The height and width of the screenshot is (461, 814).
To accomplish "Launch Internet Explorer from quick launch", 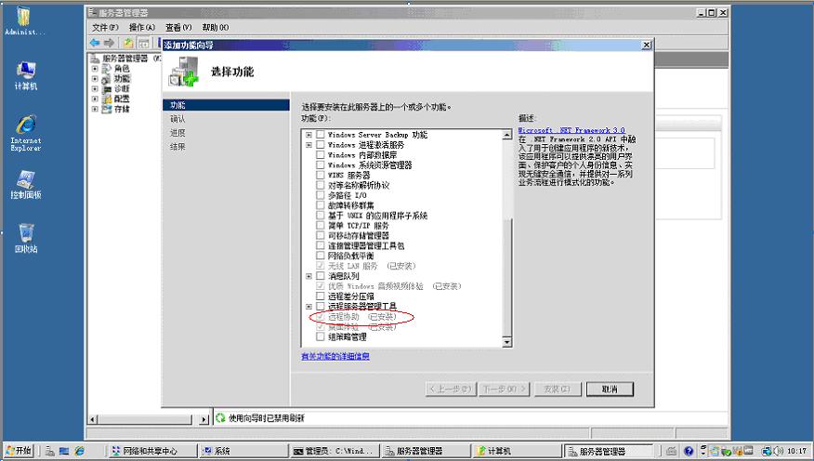I will coord(79,451).
